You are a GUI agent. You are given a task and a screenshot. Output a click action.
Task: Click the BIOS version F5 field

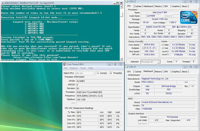click(x=168, y=106)
